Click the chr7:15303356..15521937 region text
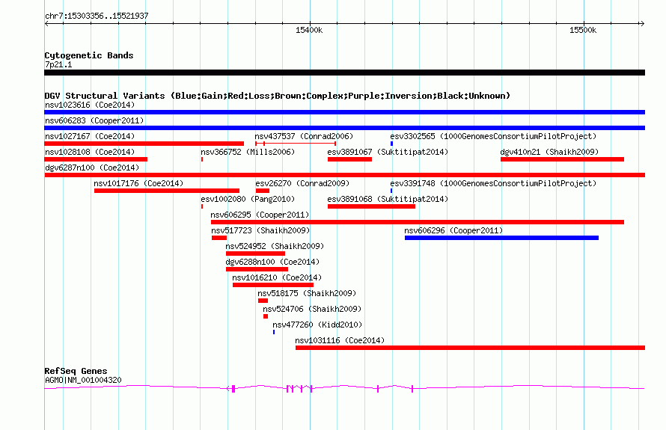 97,16
